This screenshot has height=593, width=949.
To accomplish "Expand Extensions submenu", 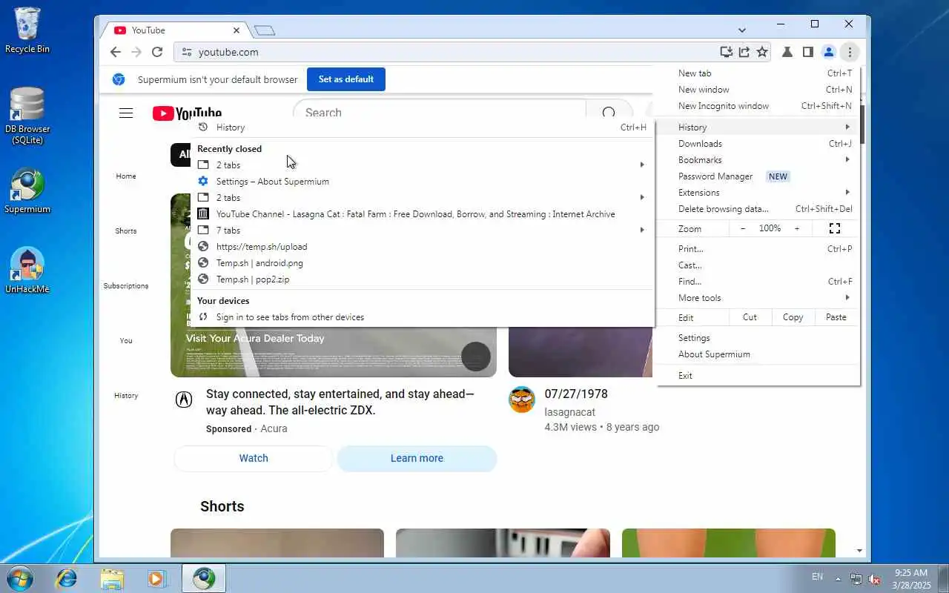I will pos(758,192).
